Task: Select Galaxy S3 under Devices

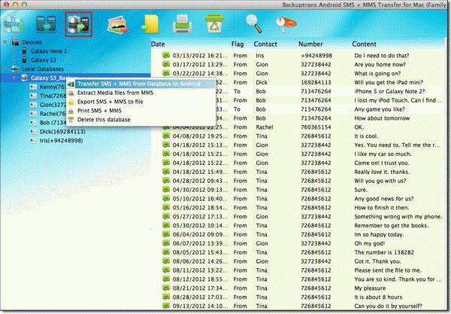Action: pyautogui.click(x=44, y=60)
